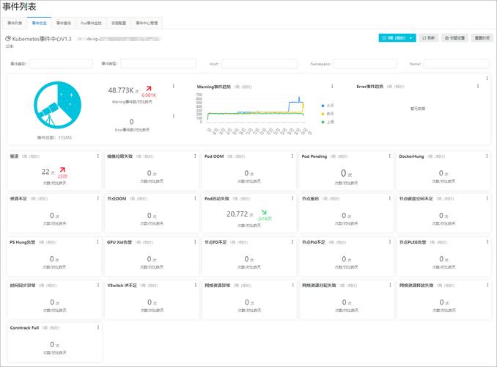Open more menu beside the 48.773K warning count
The height and width of the screenshot is (367, 497).
[x=174, y=86]
